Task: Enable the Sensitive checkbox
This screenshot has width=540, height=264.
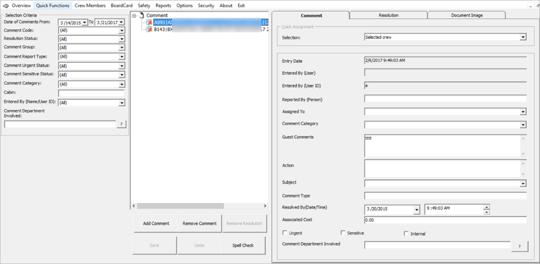Action: 343,233
